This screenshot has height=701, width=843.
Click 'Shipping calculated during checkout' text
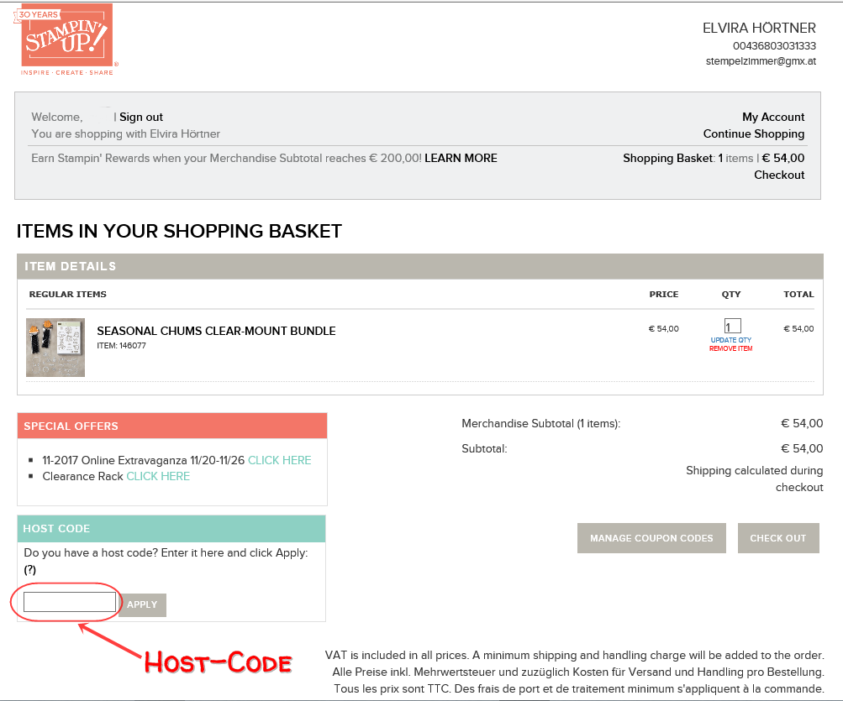(x=754, y=479)
